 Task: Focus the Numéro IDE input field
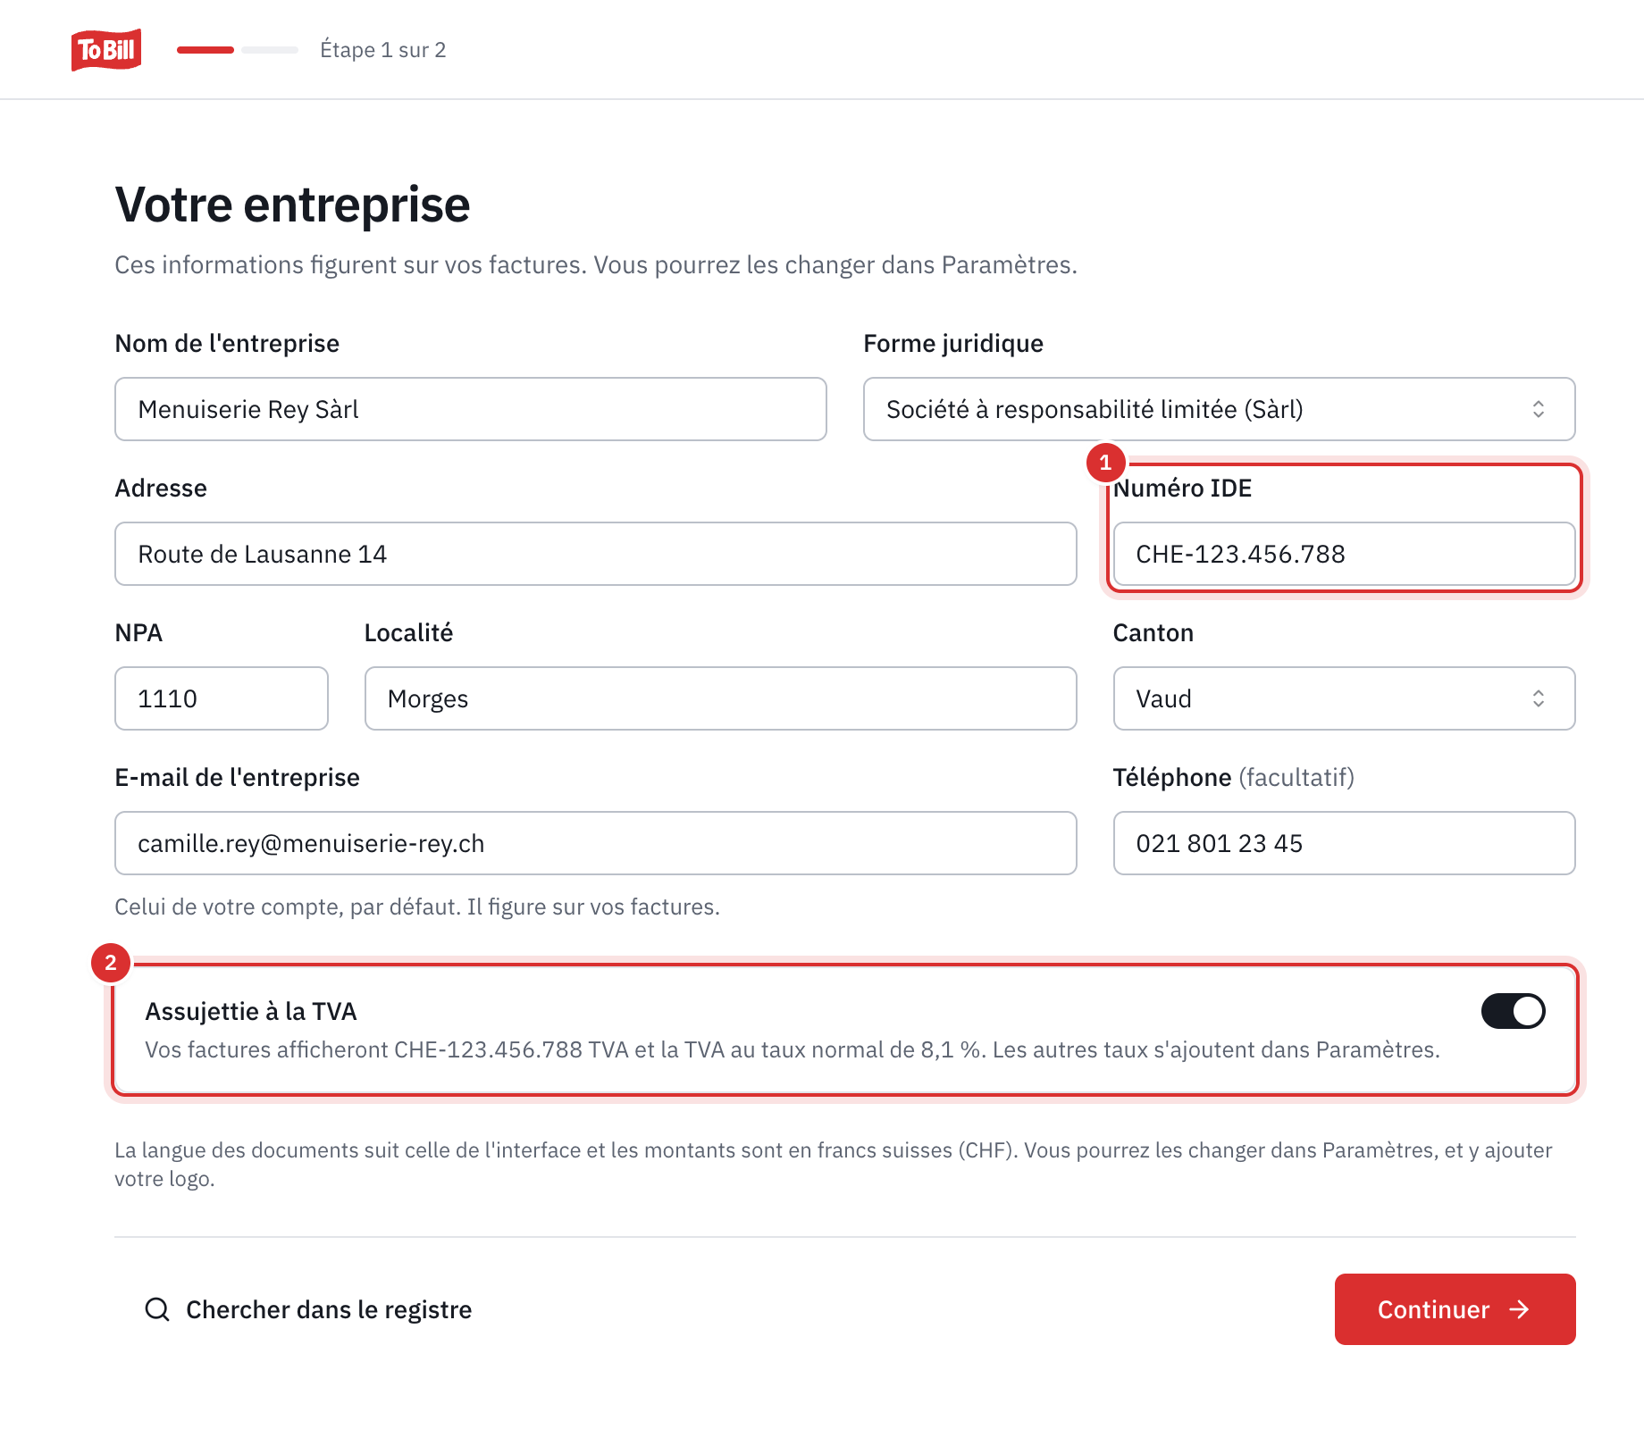click(1344, 554)
